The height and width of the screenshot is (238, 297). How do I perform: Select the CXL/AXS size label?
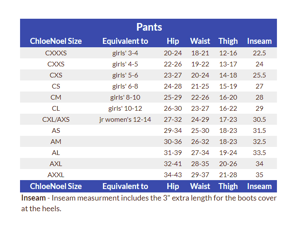pyautogui.click(x=56, y=120)
